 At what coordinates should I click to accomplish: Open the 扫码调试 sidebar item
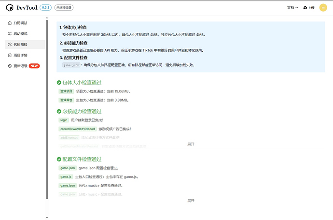pos(25,23)
